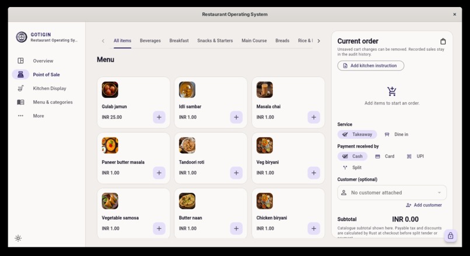Switch to the Breakfast tab

point(179,40)
